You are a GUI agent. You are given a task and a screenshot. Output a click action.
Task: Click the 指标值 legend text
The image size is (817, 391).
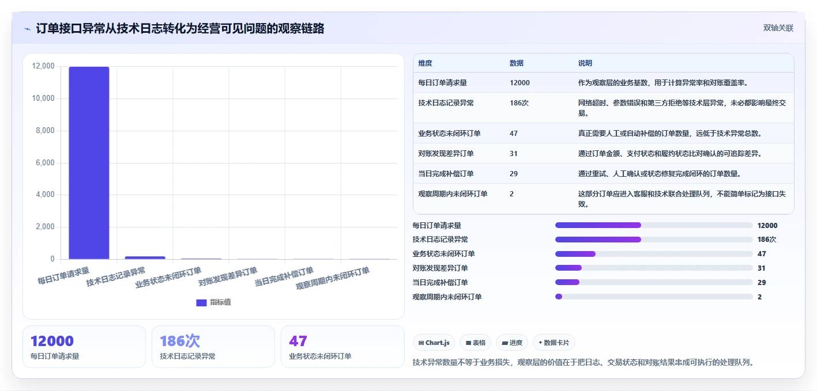coord(220,302)
